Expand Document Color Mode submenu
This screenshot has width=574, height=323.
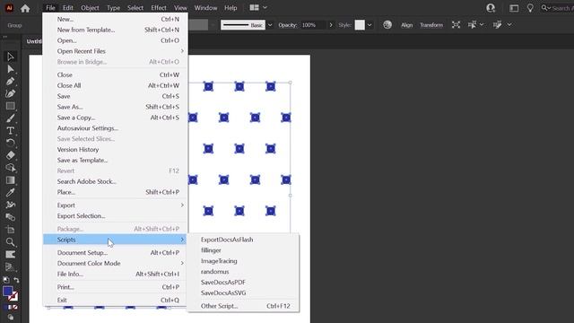pyautogui.click(x=116, y=263)
